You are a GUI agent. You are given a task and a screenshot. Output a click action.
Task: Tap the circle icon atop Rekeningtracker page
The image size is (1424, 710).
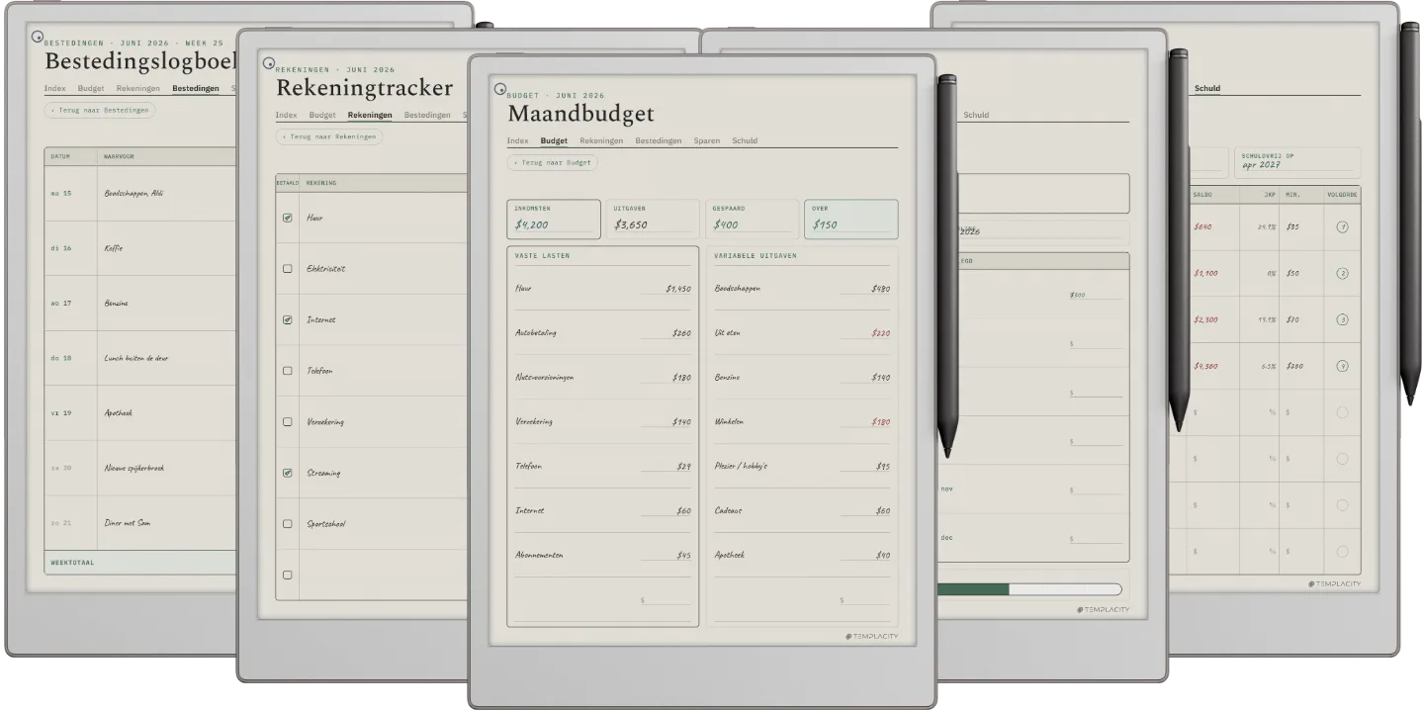[x=268, y=63]
